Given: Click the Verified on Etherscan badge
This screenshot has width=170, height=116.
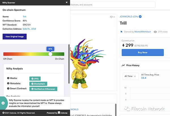Looking at the screenshot, I should tap(43, 89).
